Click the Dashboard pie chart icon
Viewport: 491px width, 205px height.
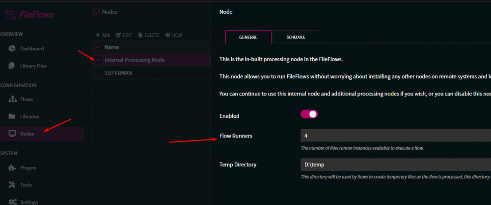pyautogui.click(x=12, y=48)
